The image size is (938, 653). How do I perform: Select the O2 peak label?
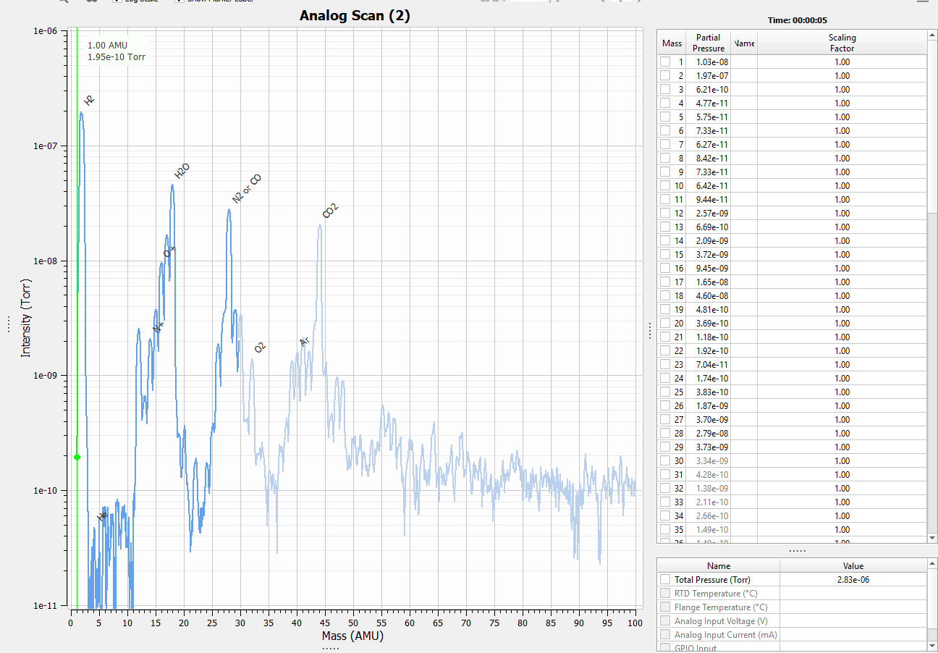pos(260,347)
